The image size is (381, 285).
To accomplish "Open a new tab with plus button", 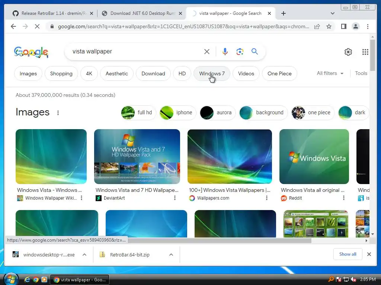I will (x=283, y=13).
